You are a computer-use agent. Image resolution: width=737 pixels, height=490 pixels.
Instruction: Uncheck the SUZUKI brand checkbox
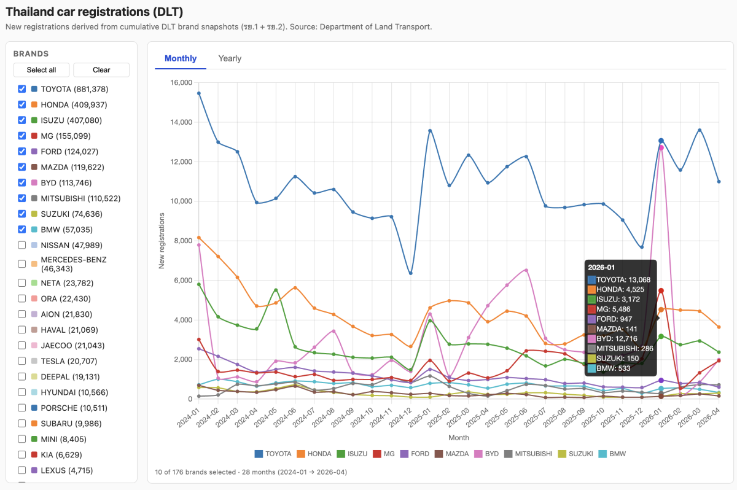(22, 214)
